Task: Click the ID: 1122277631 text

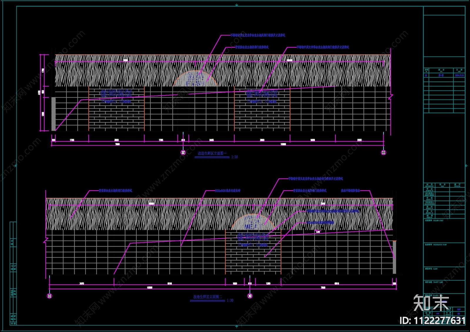Action: click(x=432, y=321)
